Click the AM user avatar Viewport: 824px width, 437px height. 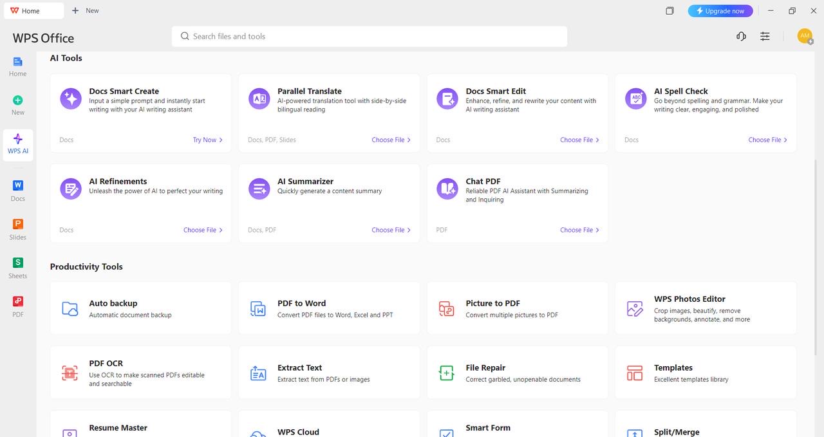click(805, 36)
